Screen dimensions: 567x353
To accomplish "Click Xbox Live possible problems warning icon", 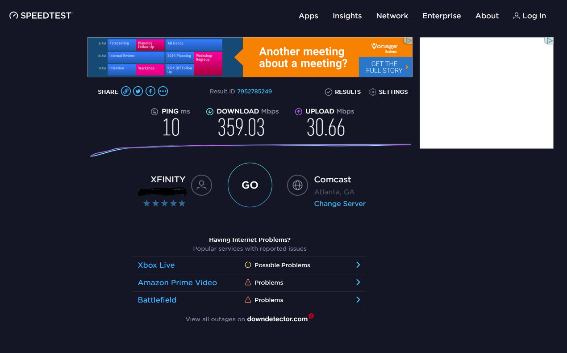I will tap(248, 265).
